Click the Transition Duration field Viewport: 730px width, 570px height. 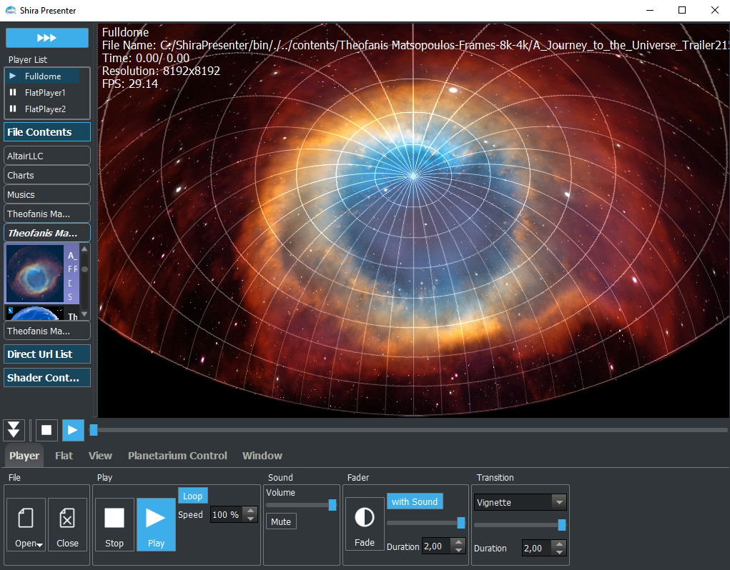(536, 548)
